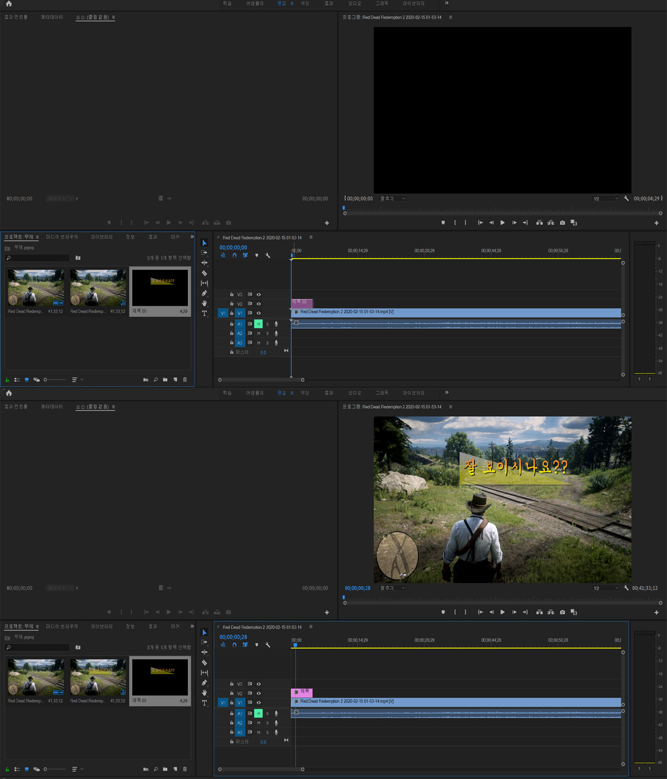Click Comparison View icon in upper Program monitor
This screenshot has width=667, height=779.
point(574,223)
